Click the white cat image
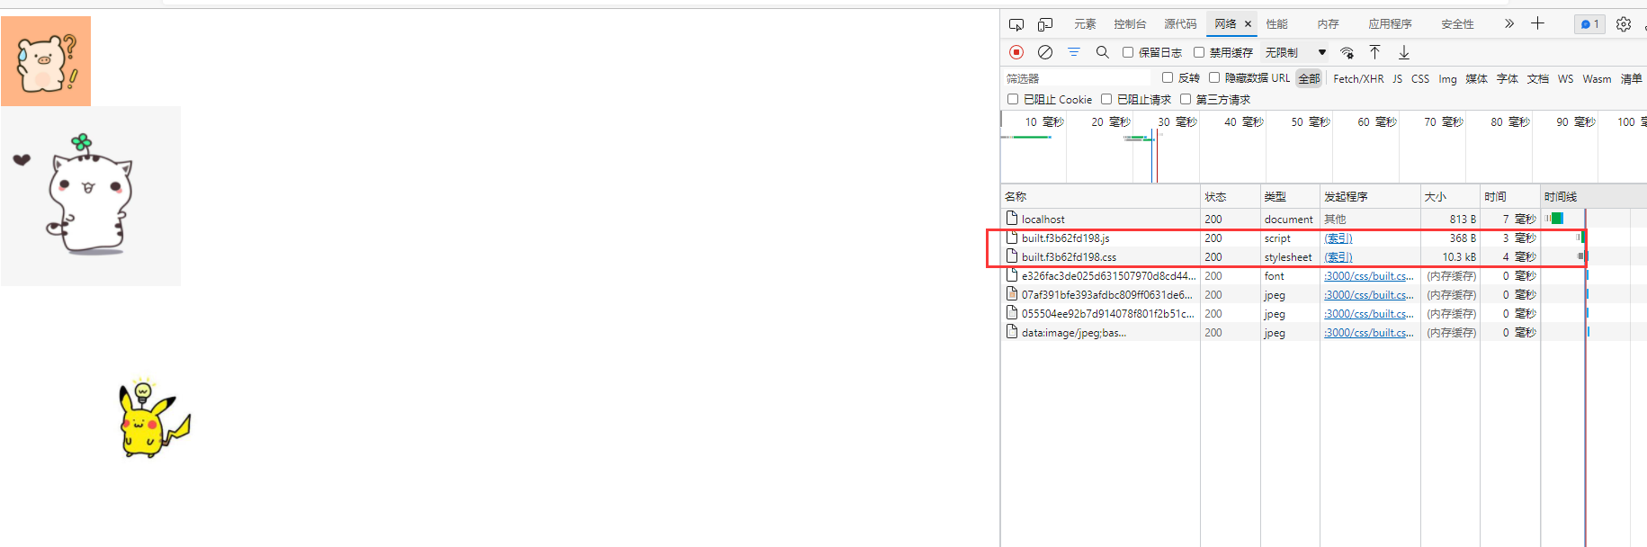1647x547 pixels. click(x=91, y=196)
